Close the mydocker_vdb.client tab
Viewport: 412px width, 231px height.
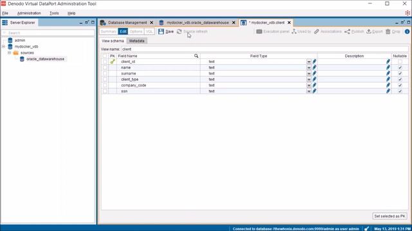tap(289, 23)
